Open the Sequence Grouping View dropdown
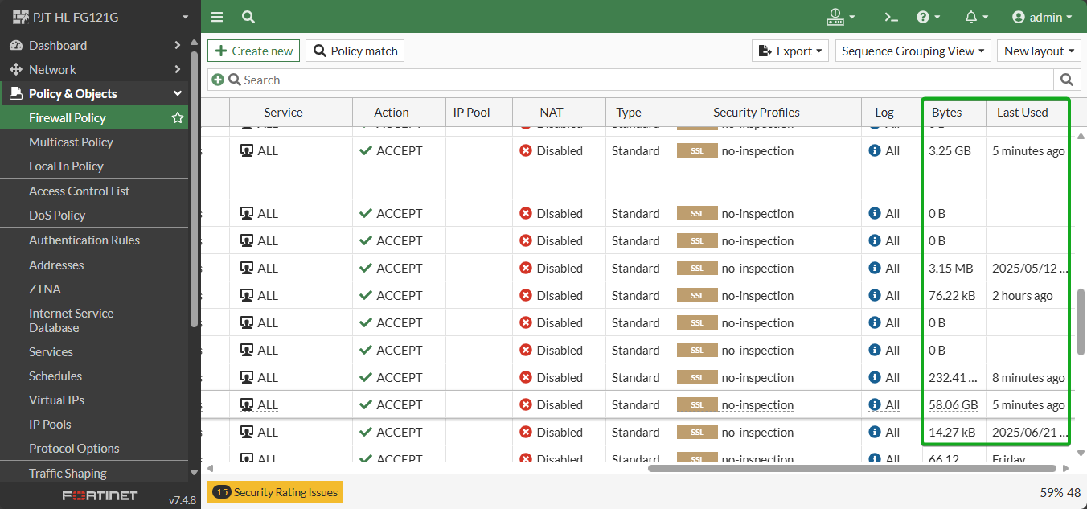Screen dimensions: 1087x509 point(913,51)
